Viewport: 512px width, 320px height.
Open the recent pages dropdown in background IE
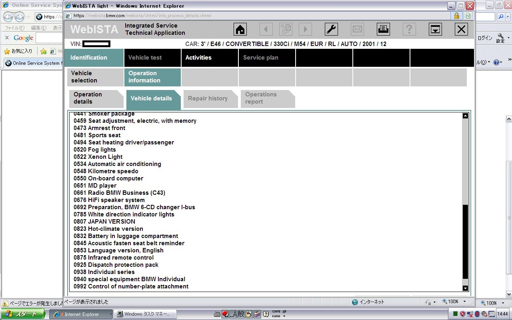28,17
